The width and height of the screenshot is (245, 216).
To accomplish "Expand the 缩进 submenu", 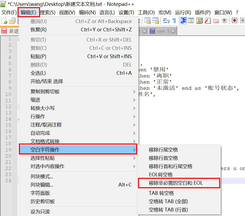I will point(79,100).
